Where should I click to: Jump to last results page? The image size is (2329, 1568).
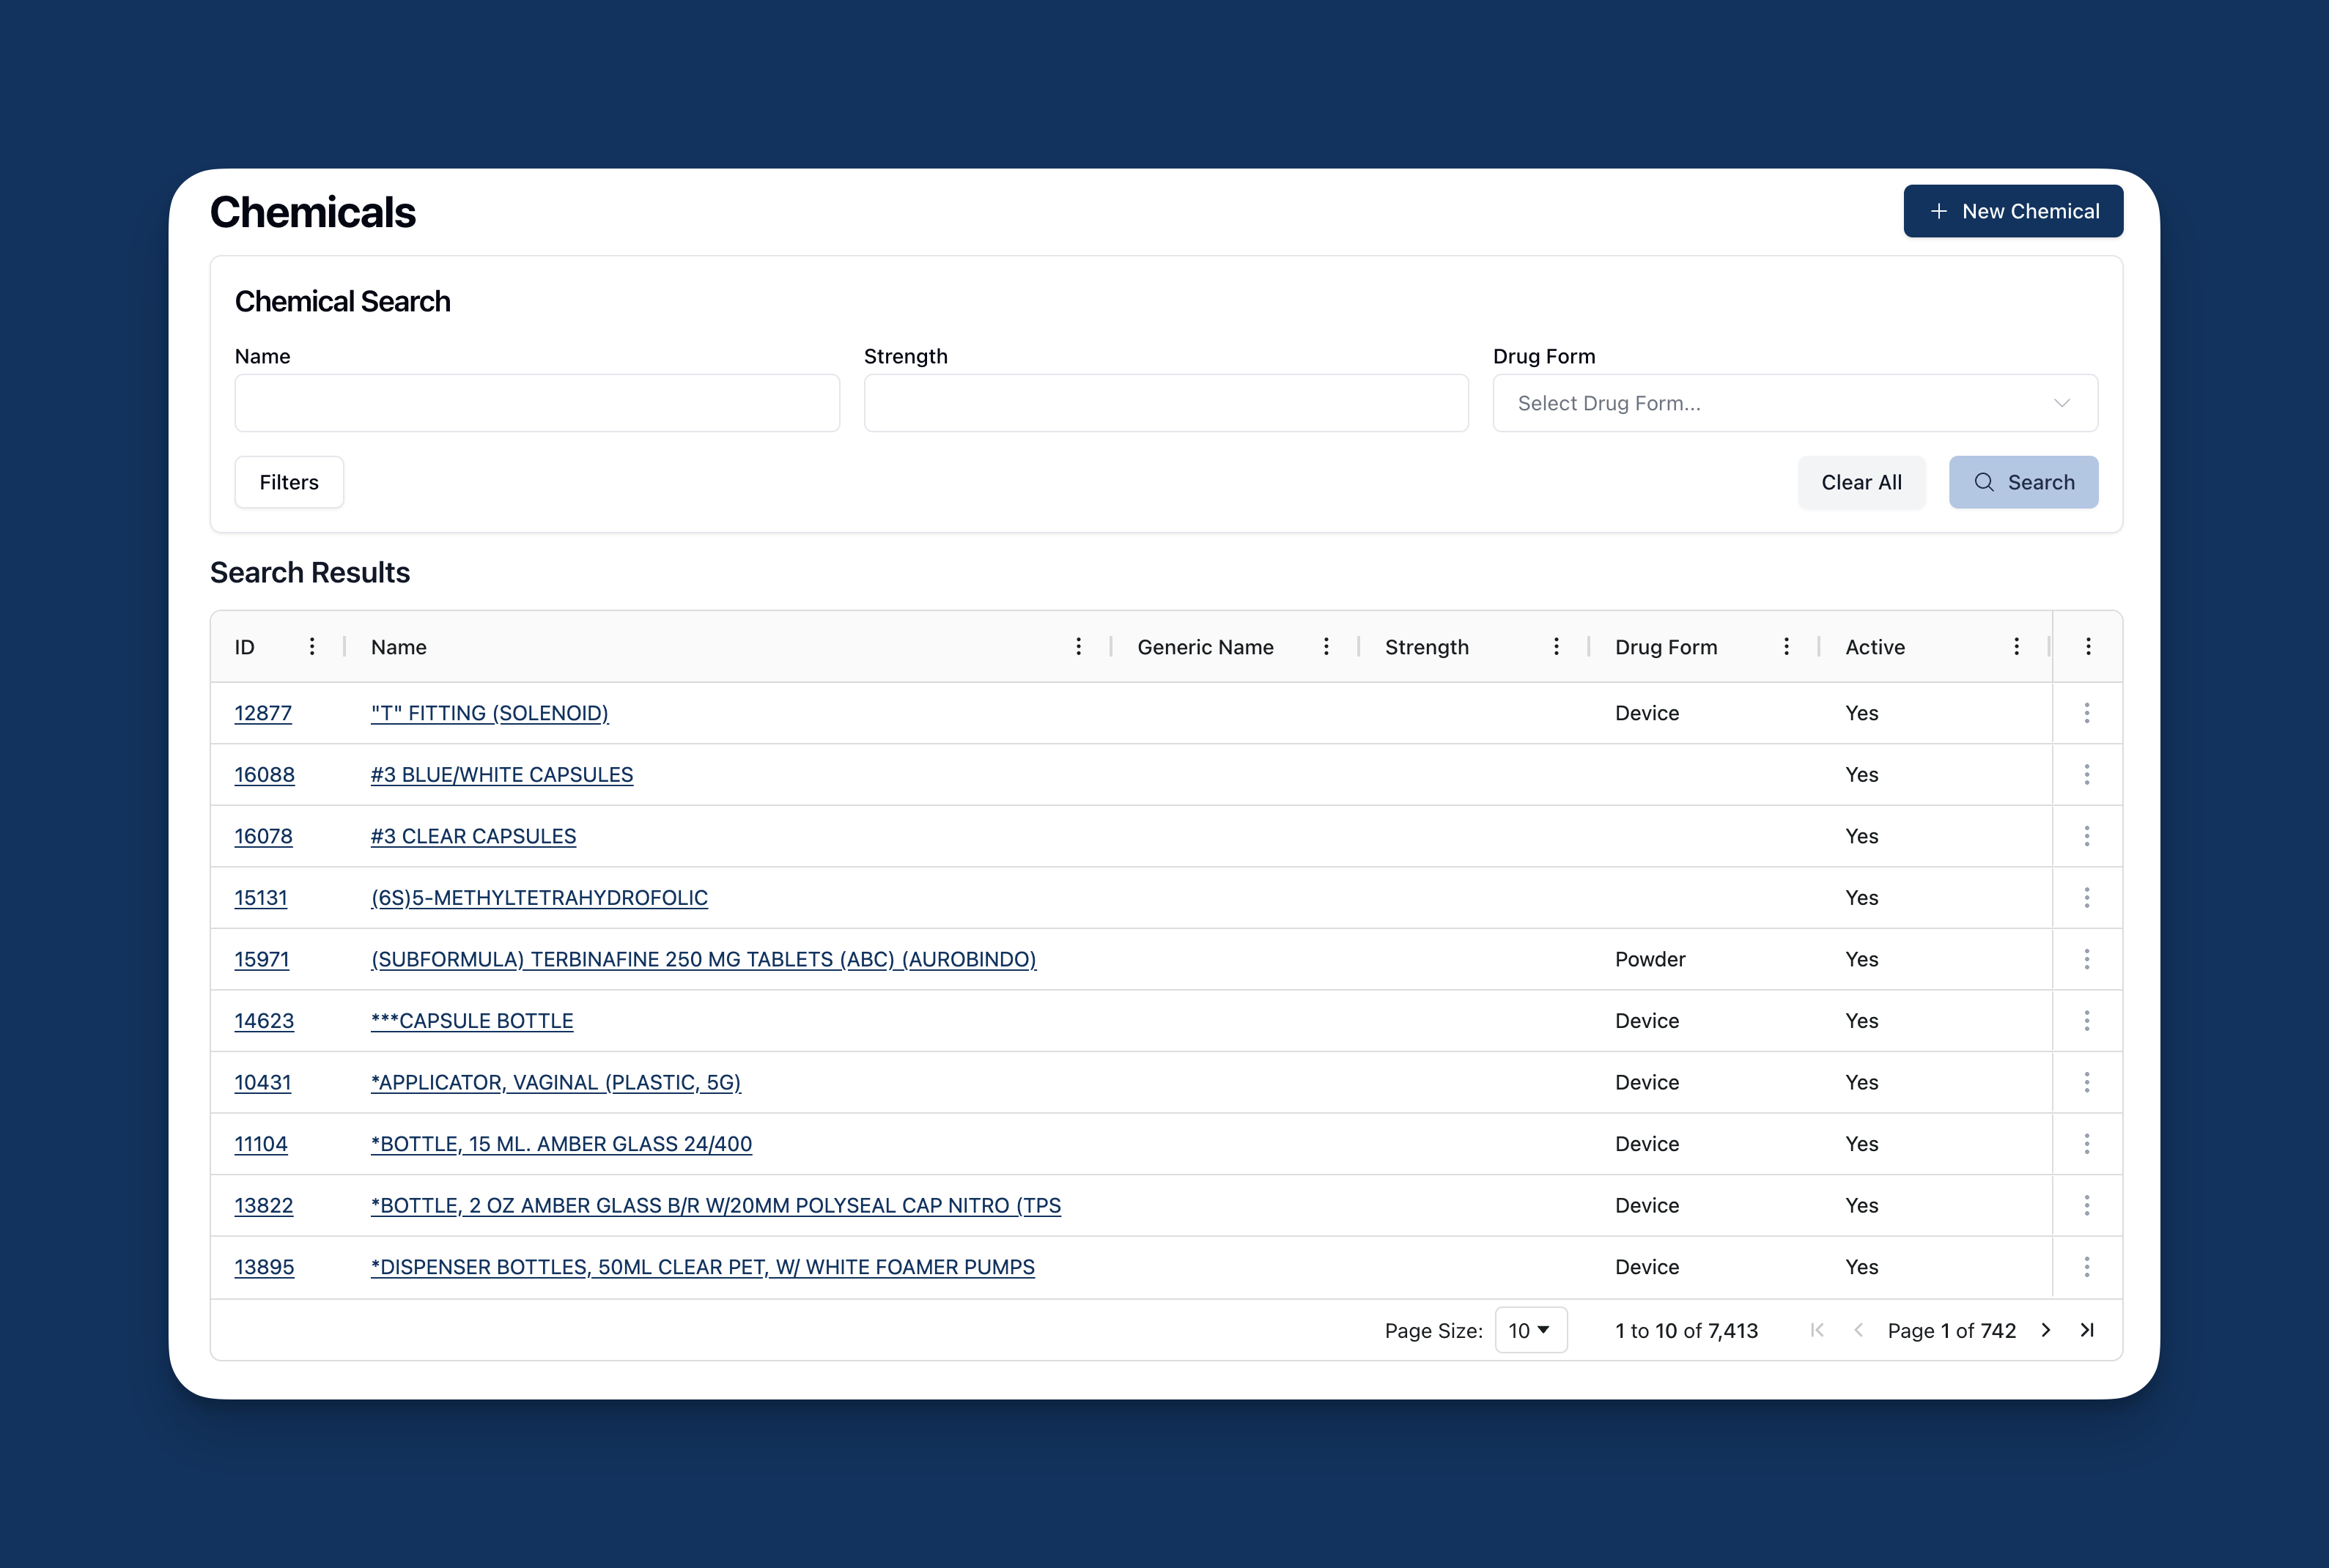pyautogui.click(x=2087, y=1330)
